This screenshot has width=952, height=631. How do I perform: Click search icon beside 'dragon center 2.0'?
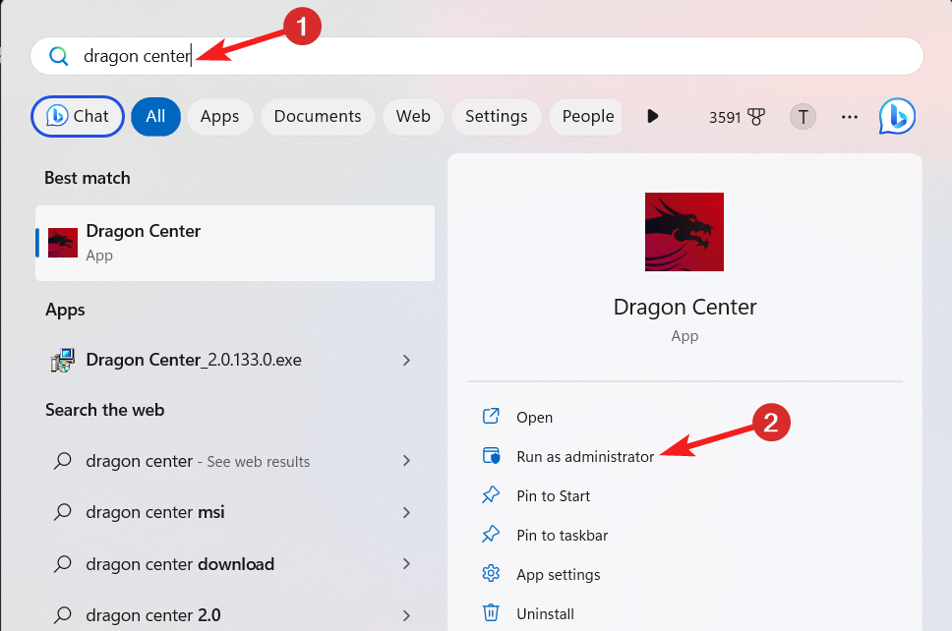coord(63,615)
